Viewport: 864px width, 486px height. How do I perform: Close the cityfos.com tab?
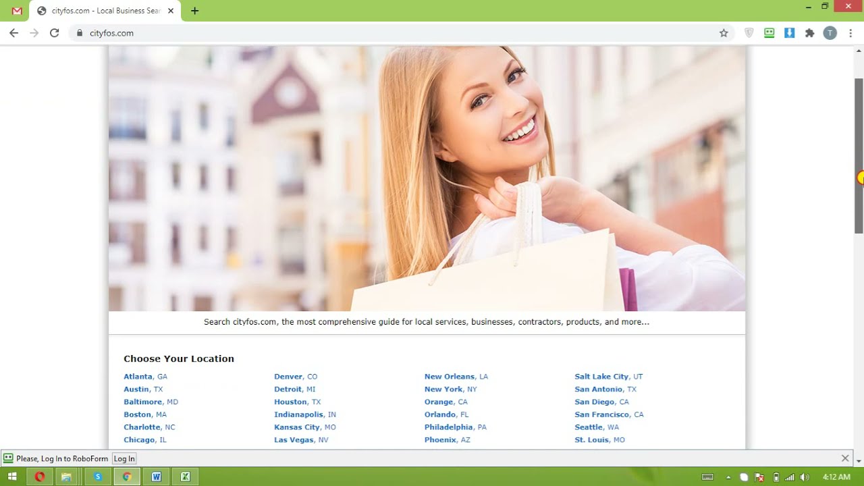point(171,11)
